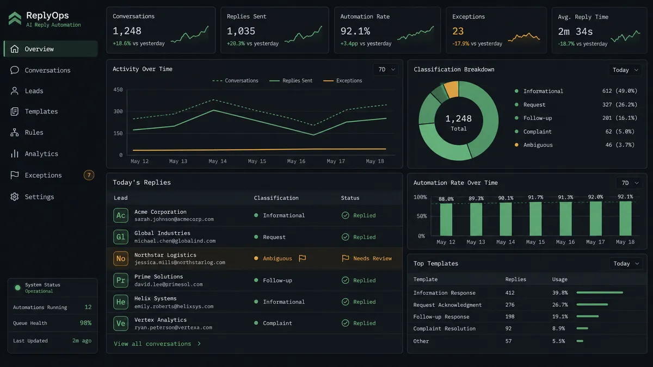This screenshot has height=367, width=653.
Task: Click the Lead column header
Action: coord(121,198)
